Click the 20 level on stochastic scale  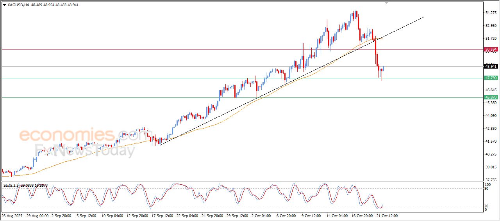(487, 206)
